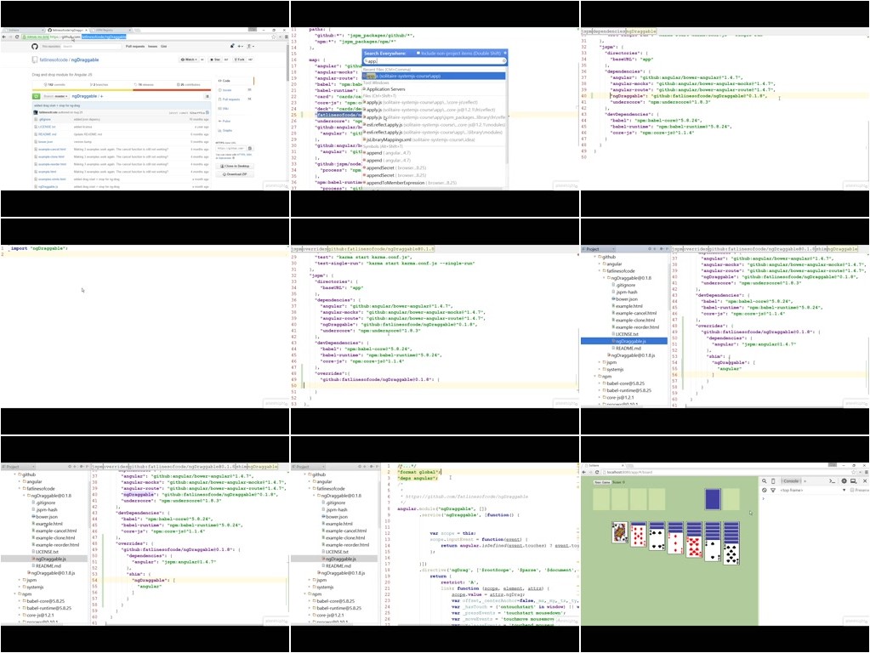
Task: Clear the Search Everywhere query field
Action: (x=503, y=61)
